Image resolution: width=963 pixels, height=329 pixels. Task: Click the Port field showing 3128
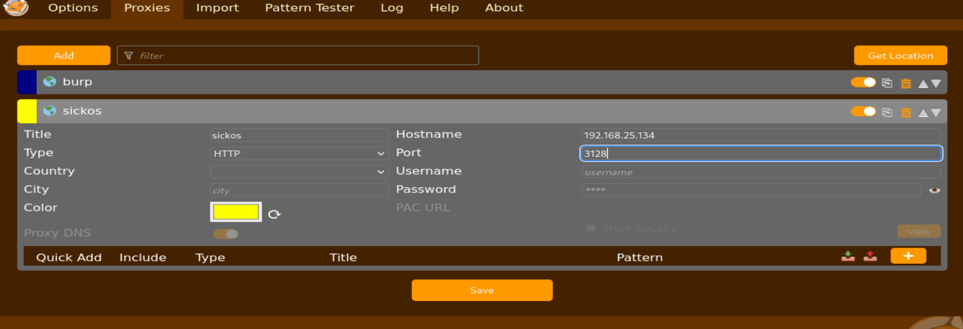click(x=761, y=153)
